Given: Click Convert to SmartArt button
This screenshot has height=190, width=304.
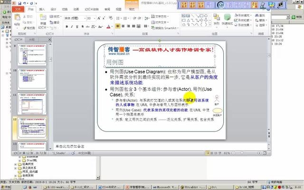Looking at the screenshot, I should (x=164, y=28).
